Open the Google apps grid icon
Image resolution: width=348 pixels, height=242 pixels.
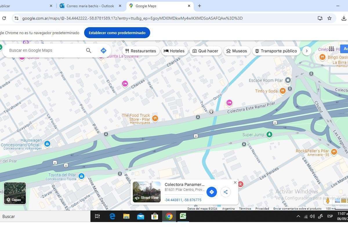coord(331,49)
